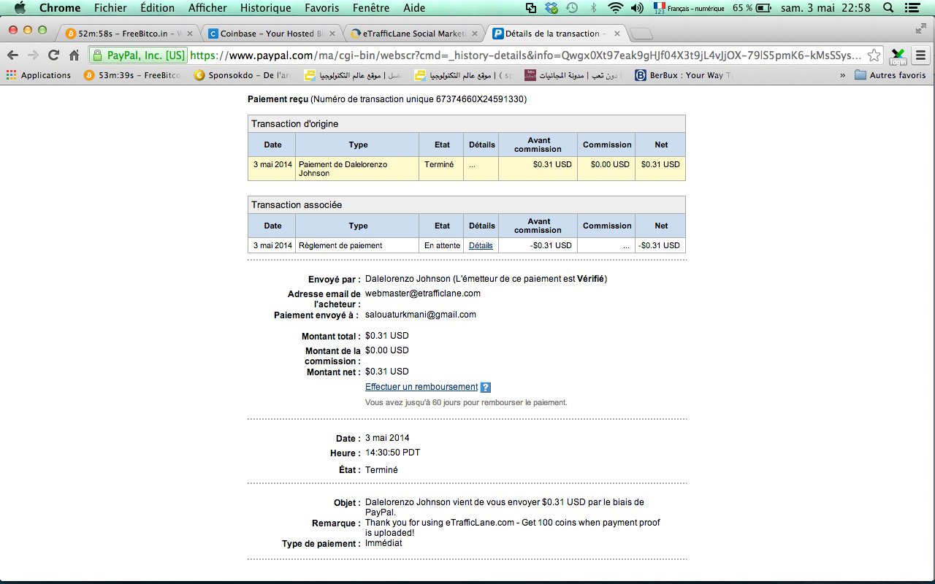Click the PayPal, Inc. secure lock badge
Screen dimensions: 935x584
tap(139, 55)
